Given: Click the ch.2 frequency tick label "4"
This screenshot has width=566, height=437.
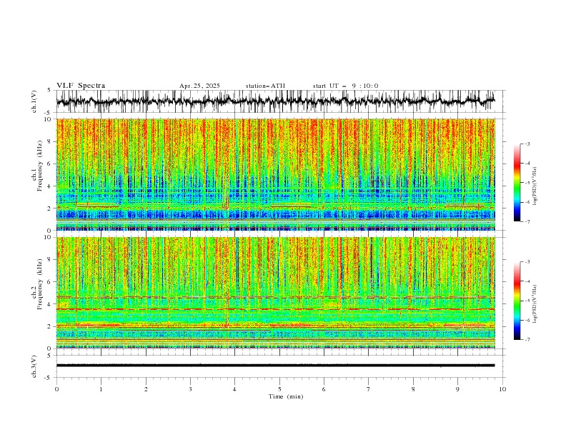Looking at the screenshot, I should [50, 304].
